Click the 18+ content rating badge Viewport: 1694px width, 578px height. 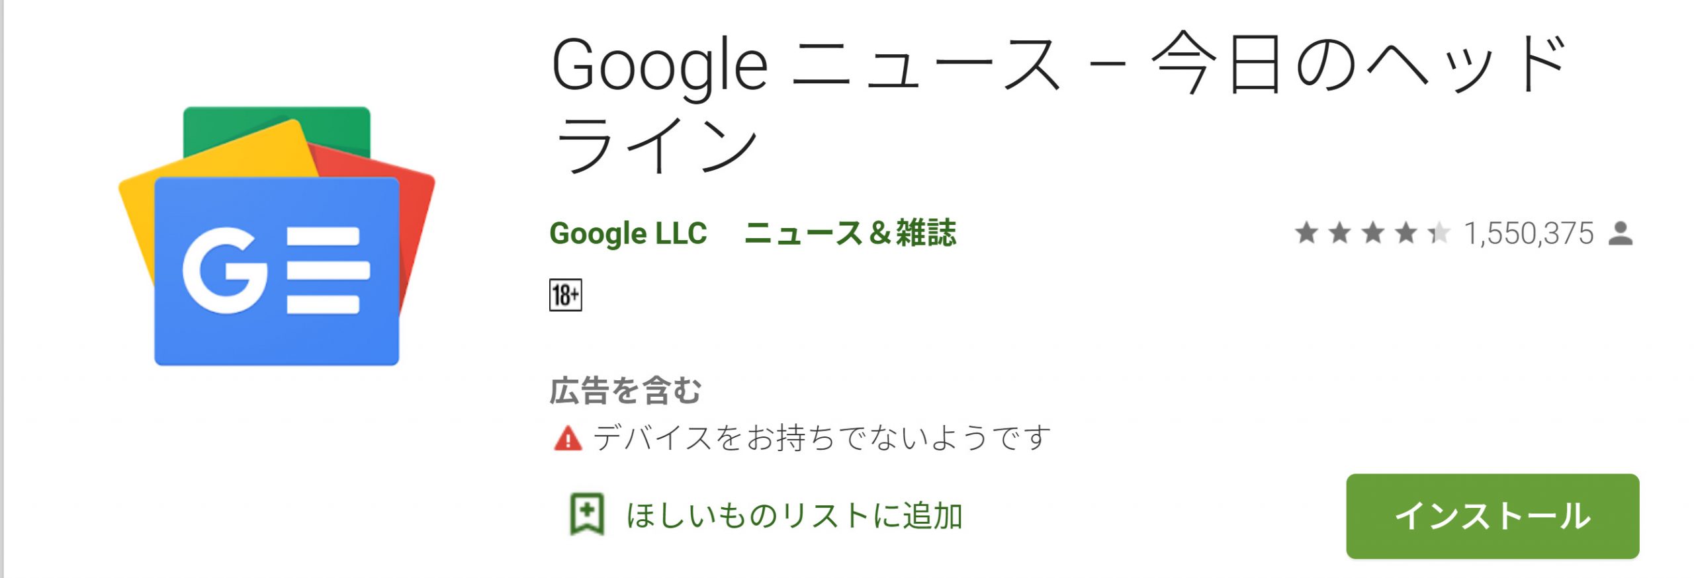565,295
